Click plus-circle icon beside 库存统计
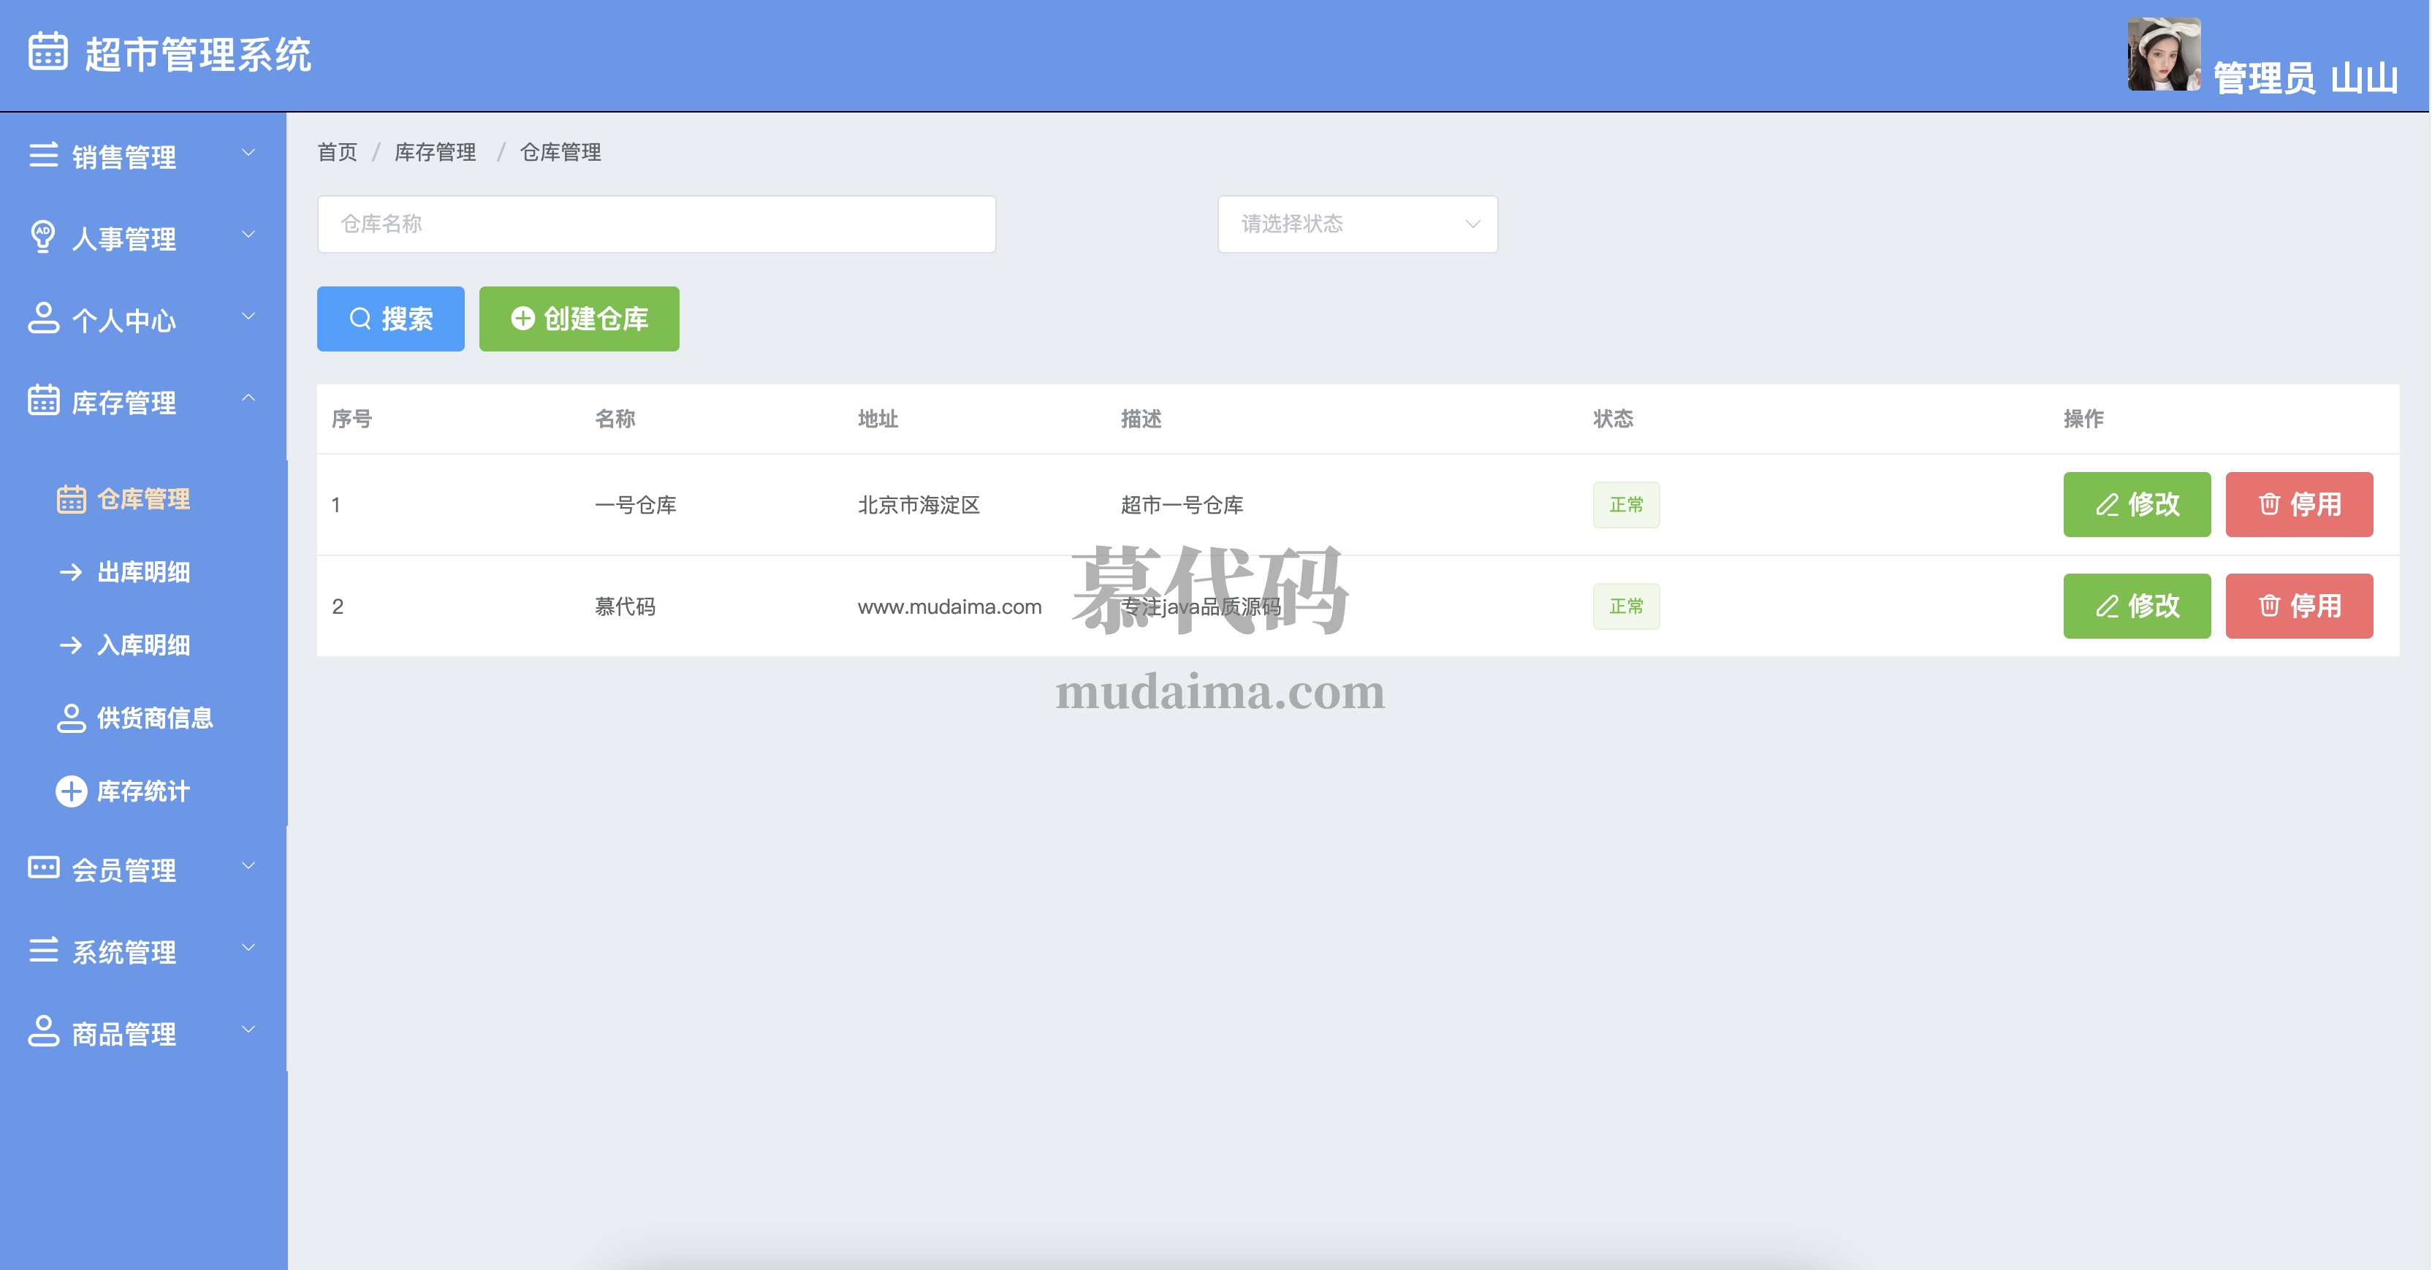This screenshot has width=2432, height=1270. coord(71,791)
